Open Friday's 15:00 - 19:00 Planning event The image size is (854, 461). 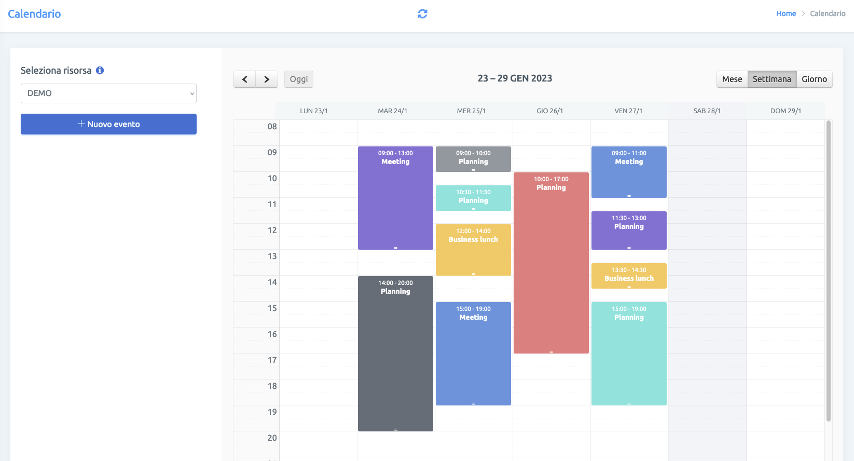tap(629, 354)
